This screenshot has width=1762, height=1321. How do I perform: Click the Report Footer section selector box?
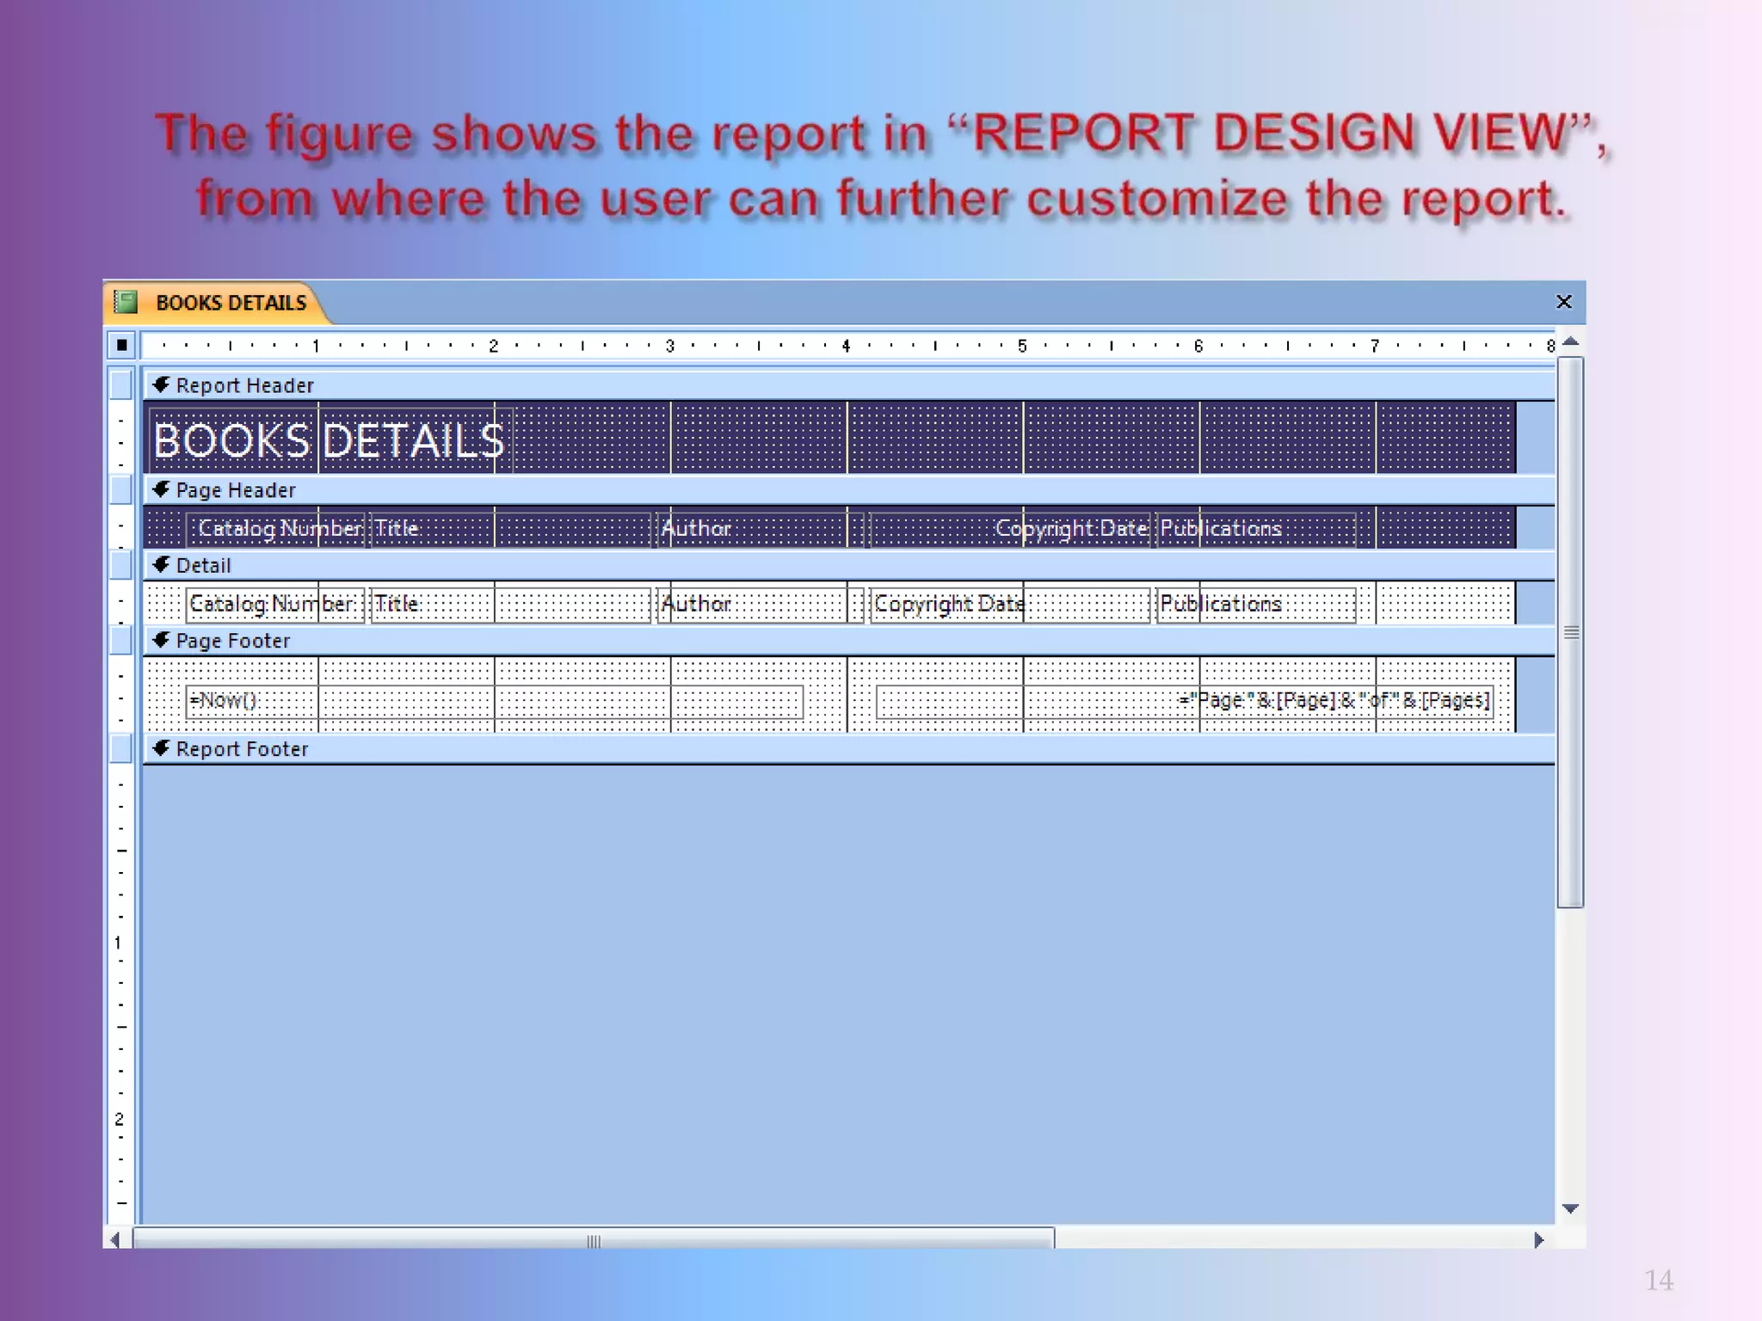click(x=121, y=749)
